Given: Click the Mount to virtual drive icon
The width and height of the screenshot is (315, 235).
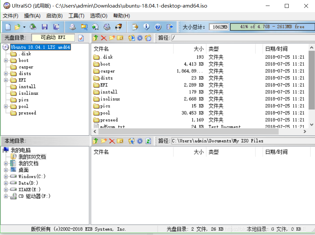Looking at the screenshot, I should pyautogui.click(x=96, y=27).
